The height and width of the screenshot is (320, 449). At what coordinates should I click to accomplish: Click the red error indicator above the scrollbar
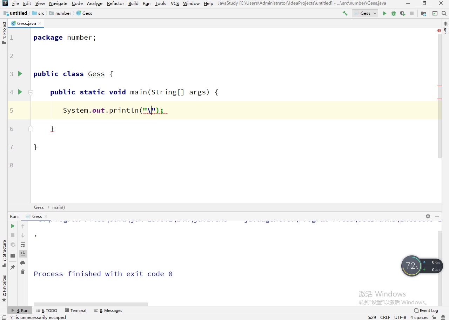pos(439,31)
